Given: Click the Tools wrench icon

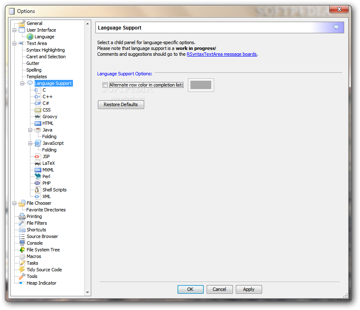Looking at the screenshot, I should 22,276.
